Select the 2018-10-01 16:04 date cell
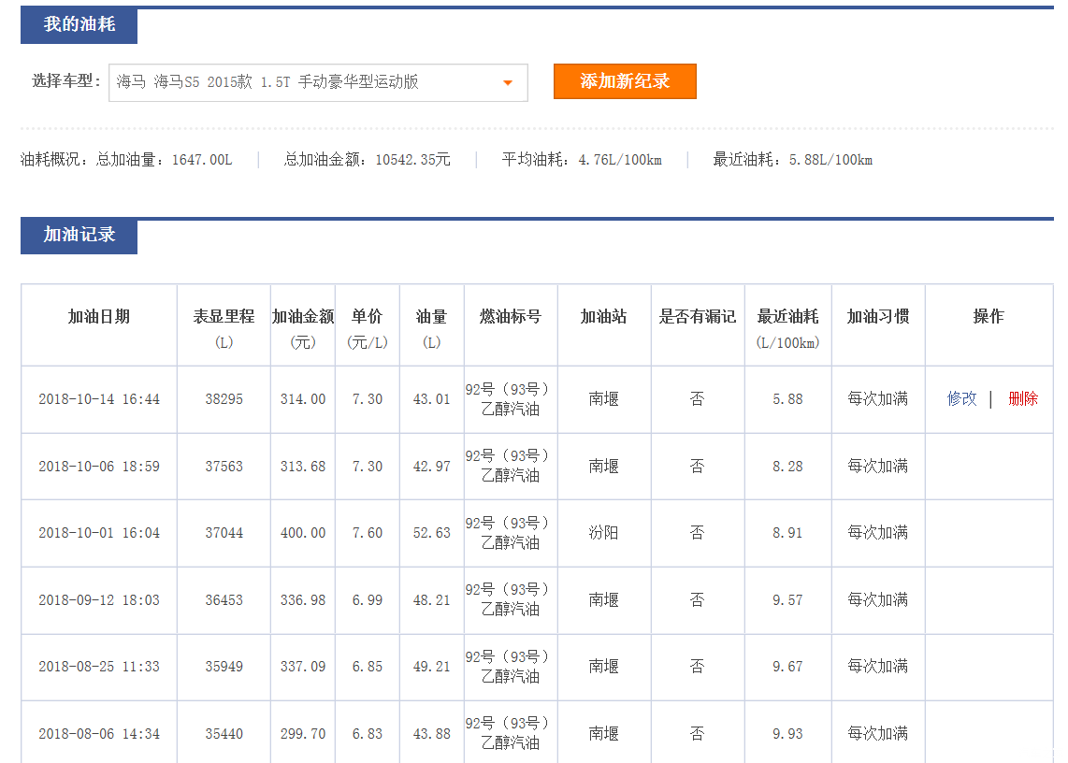Viewport: 1068px width, 763px height. 99,533
